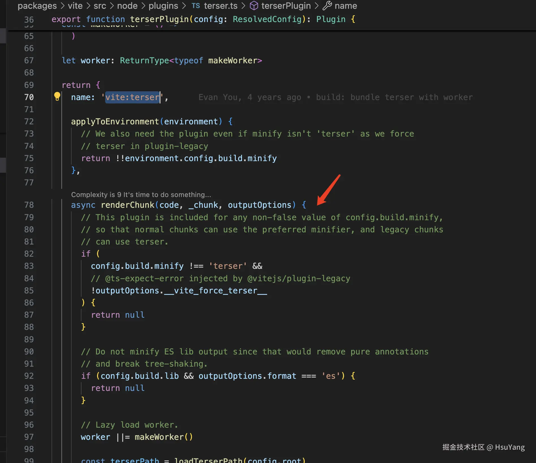The width and height of the screenshot is (536, 463).
Task: Click 'return null' on line 87
Action: (118, 315)
